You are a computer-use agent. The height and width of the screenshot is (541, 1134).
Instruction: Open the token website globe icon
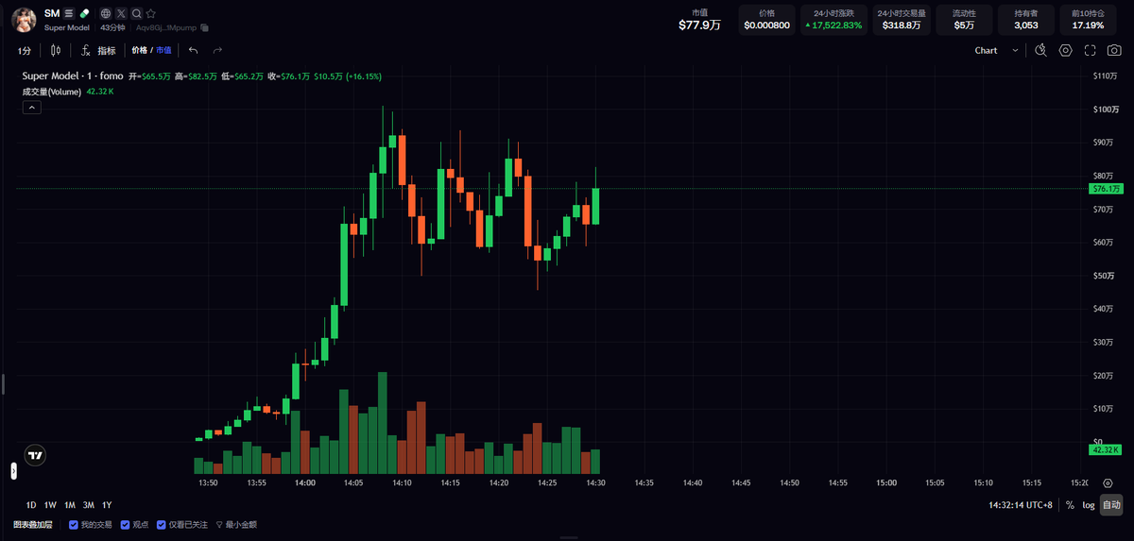[x=105, y=13]
